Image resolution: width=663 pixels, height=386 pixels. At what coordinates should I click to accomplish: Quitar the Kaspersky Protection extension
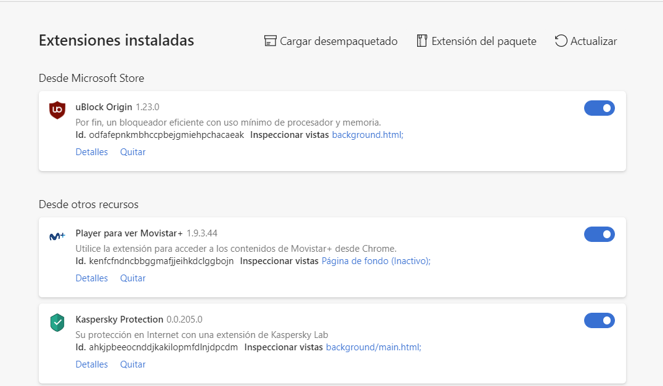132,364
